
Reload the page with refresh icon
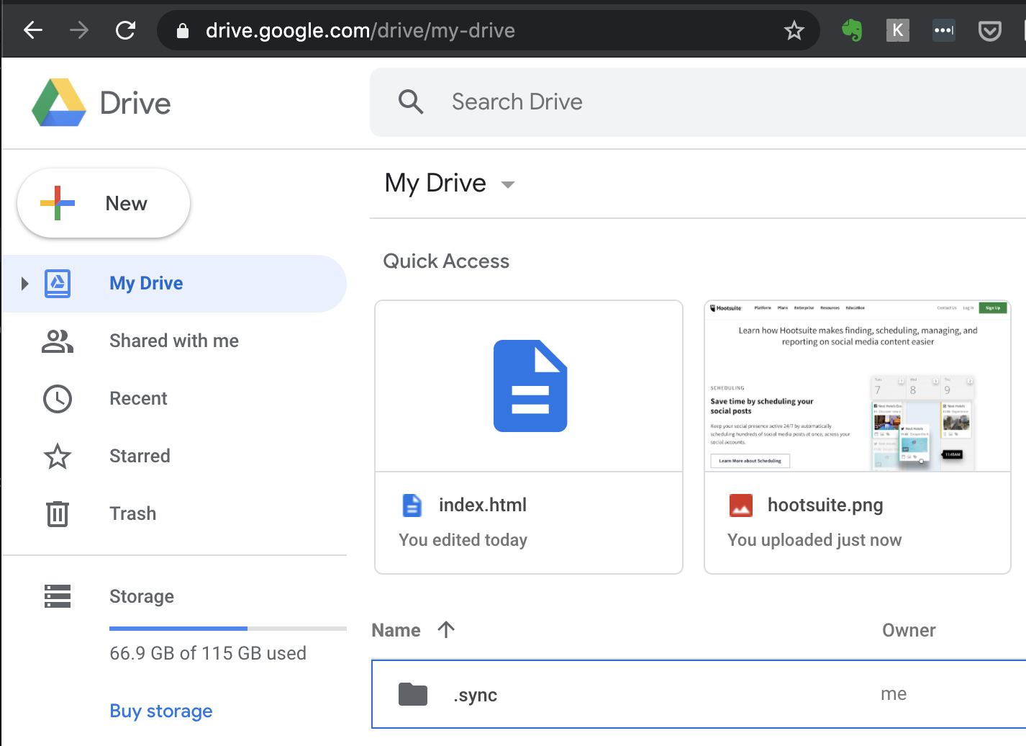click(126, 30)
